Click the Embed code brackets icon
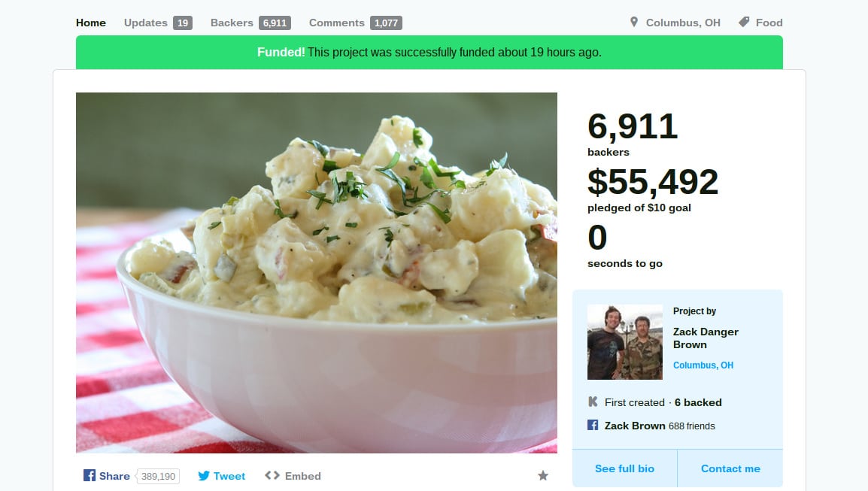Image resolution: width=868 pixels, height=491 pixels. point(272,475)
